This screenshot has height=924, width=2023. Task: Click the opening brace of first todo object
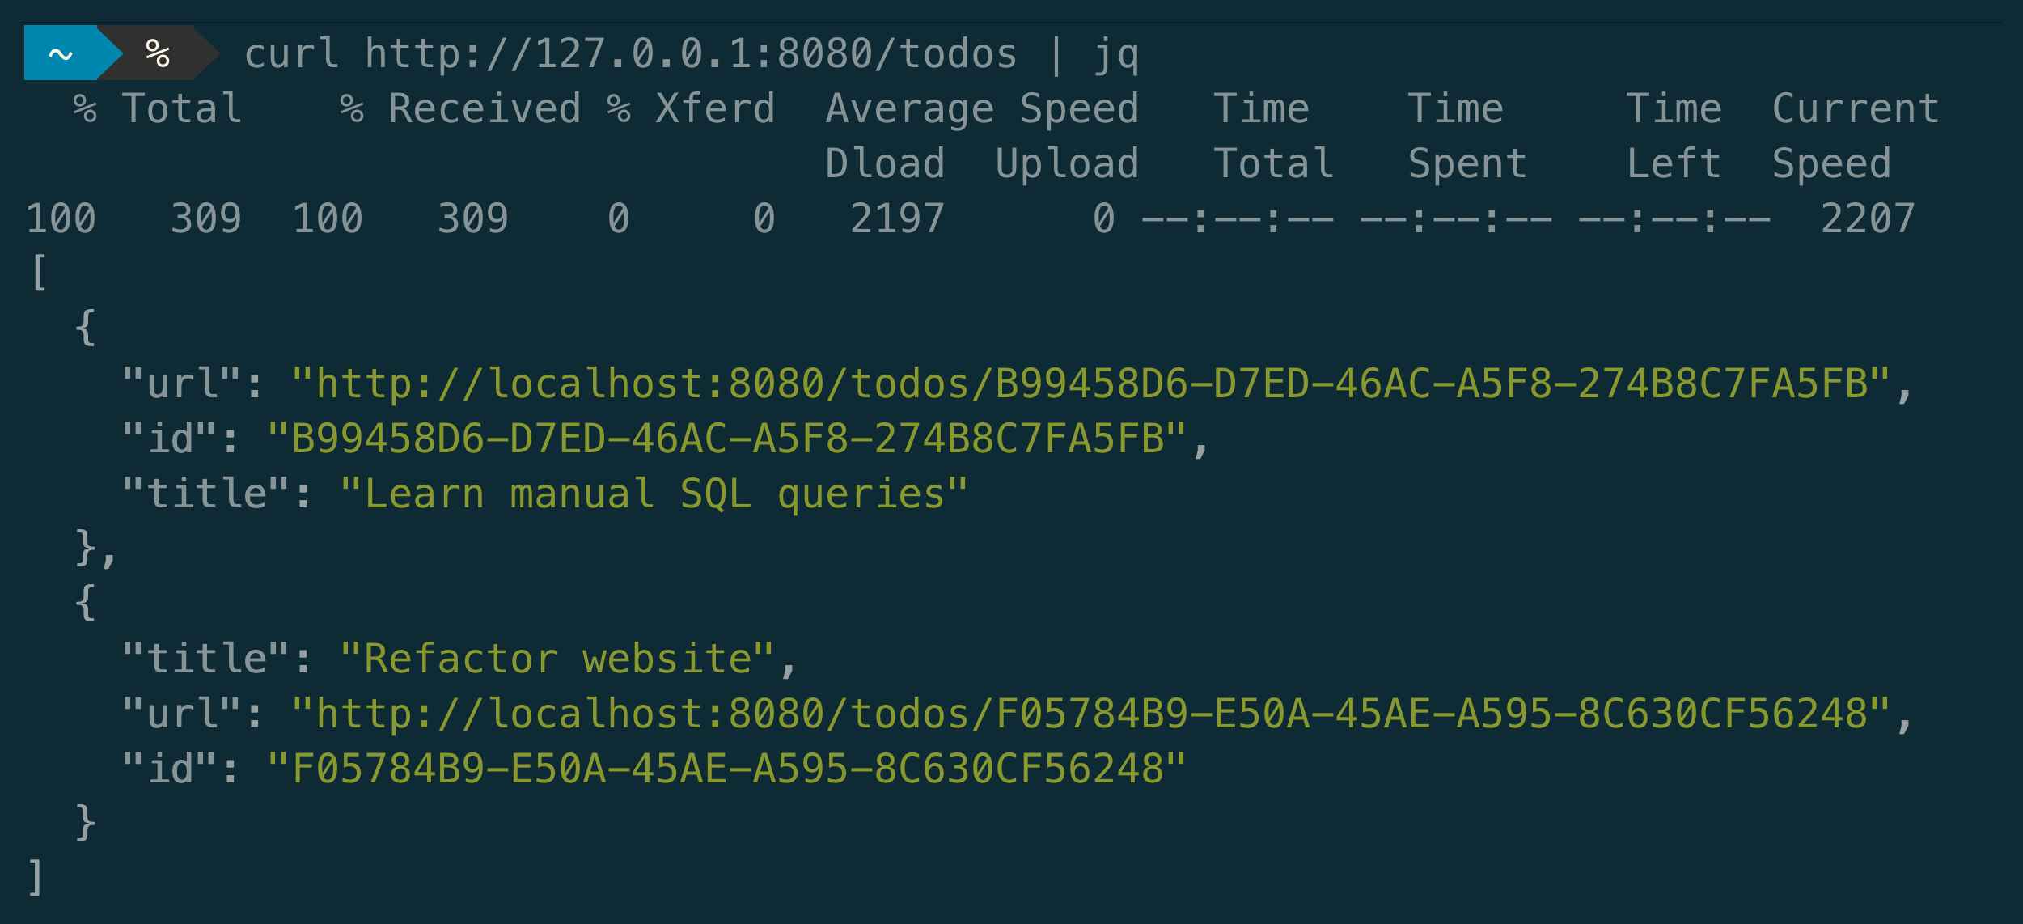(85, 327)
